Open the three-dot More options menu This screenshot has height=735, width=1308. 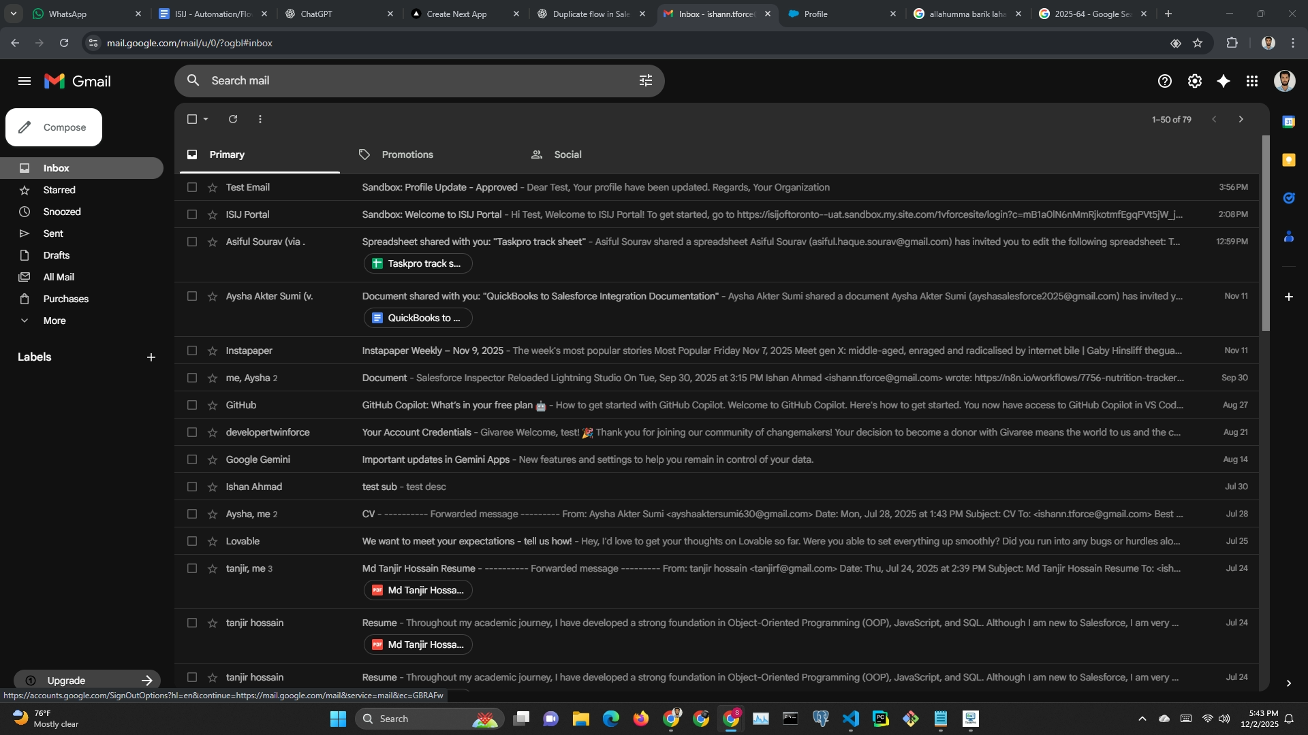click(260, 119)
